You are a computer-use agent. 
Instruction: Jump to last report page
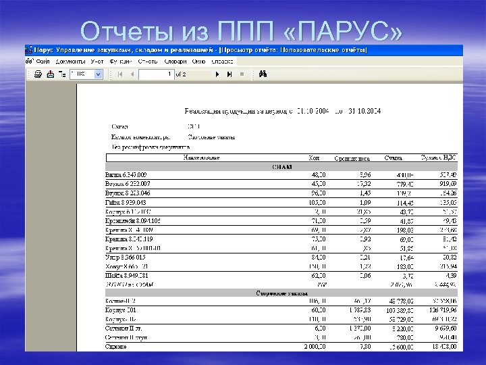click(x=230, y=74)
